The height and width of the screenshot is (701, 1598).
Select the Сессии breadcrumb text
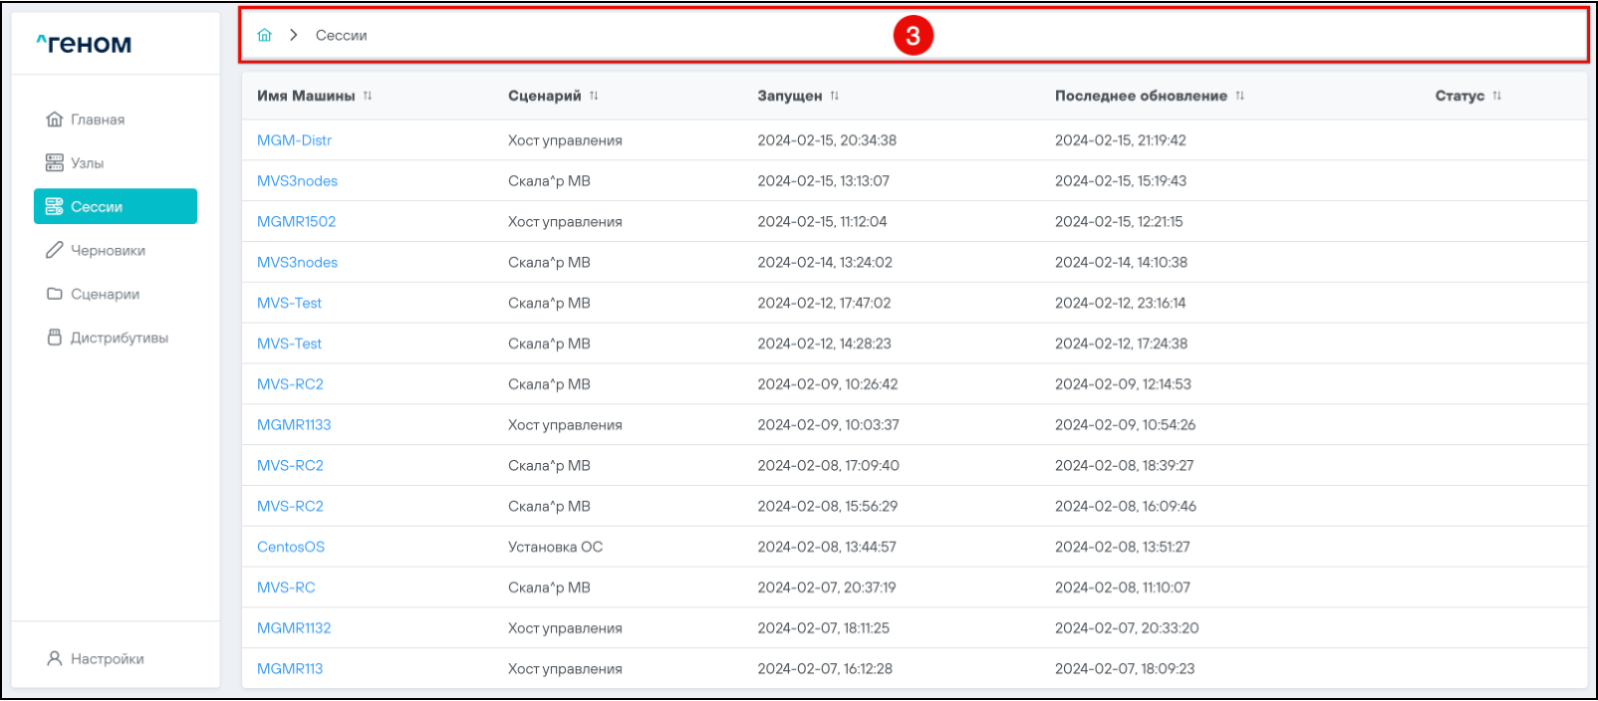pos(341,35)
